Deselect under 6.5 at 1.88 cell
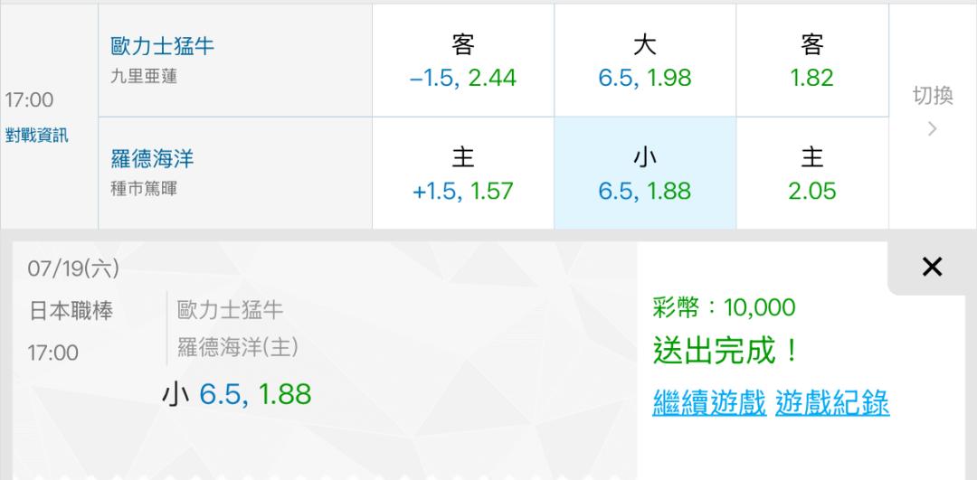 coord(645,173)
